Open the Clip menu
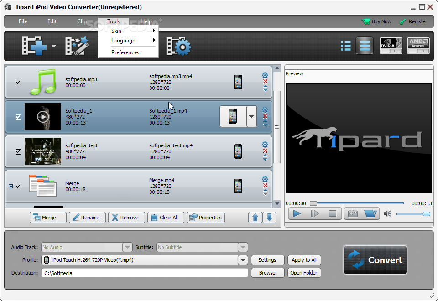The image size is (438, 301). [82, 21]
